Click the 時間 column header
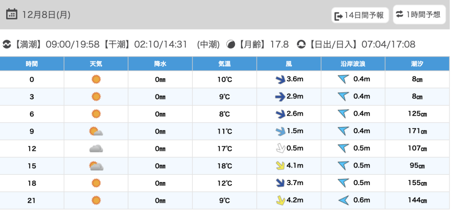Screen dimensions: 451x210 point(32,64)
